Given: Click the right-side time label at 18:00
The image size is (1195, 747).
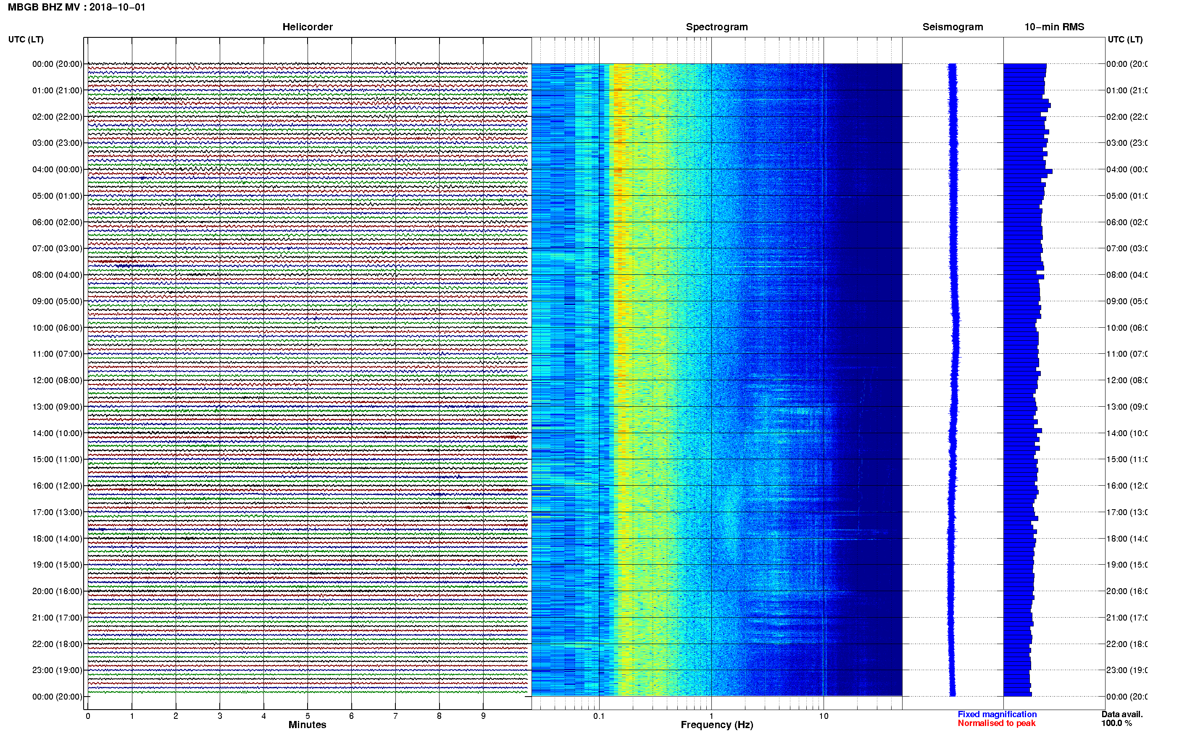Looking at the screenshot, I should tap(1127, 539).
